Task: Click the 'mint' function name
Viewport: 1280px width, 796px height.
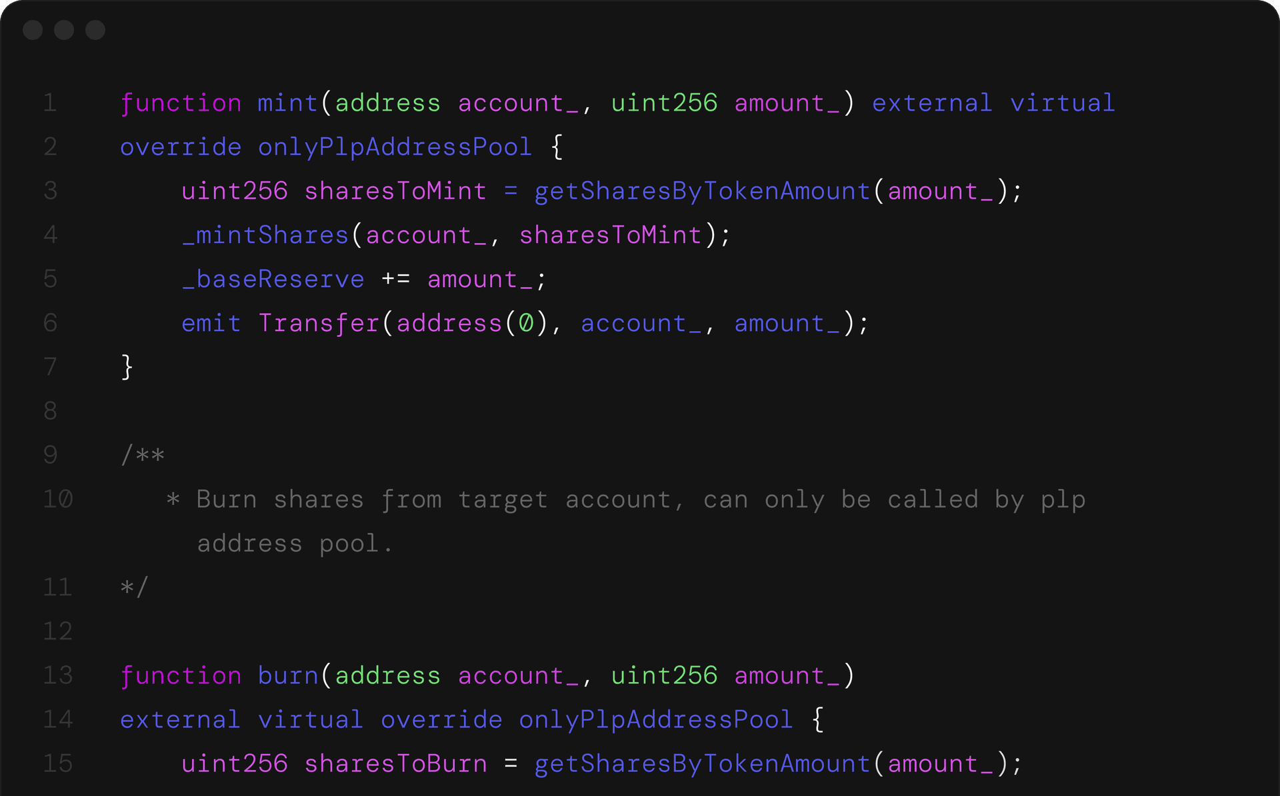Action: pyautogui.click(x=287, y=103)
